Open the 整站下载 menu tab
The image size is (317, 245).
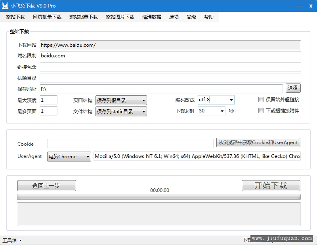tap(15, 17)
